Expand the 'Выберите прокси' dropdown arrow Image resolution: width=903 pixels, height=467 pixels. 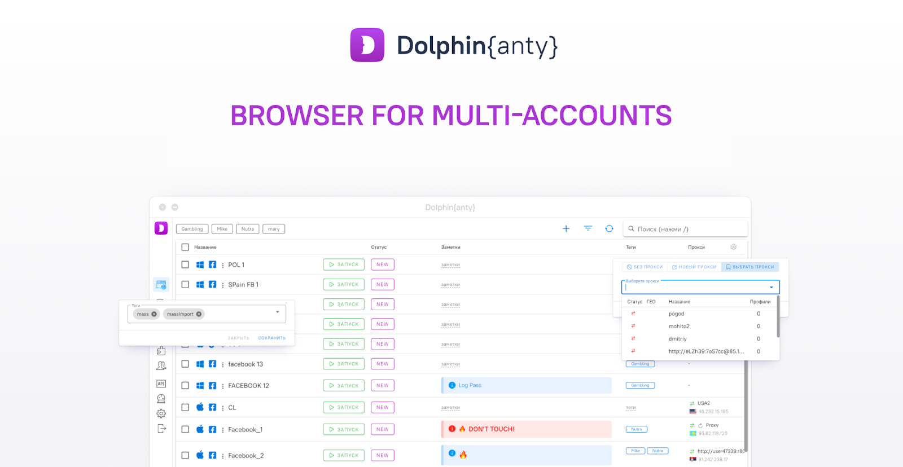pos(772,287)
